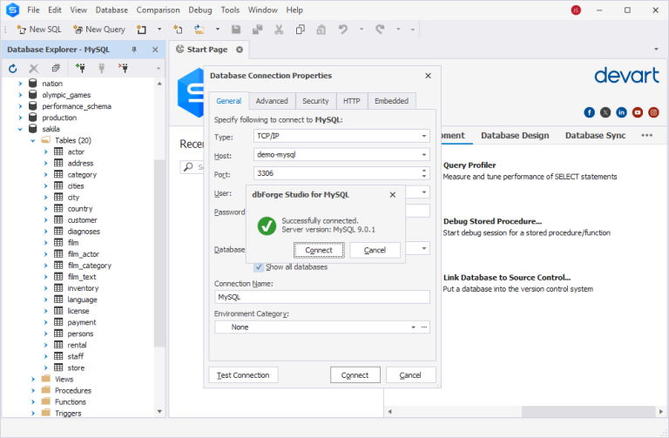Viewport: 669px width, 438px height.
Task: Collapse the sakila database node
Action: tap(21, 129)
